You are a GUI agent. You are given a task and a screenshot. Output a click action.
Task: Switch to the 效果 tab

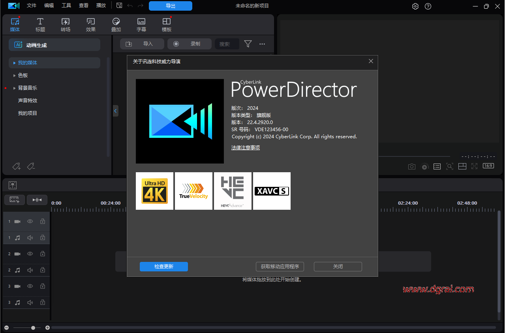click(91, 25)
